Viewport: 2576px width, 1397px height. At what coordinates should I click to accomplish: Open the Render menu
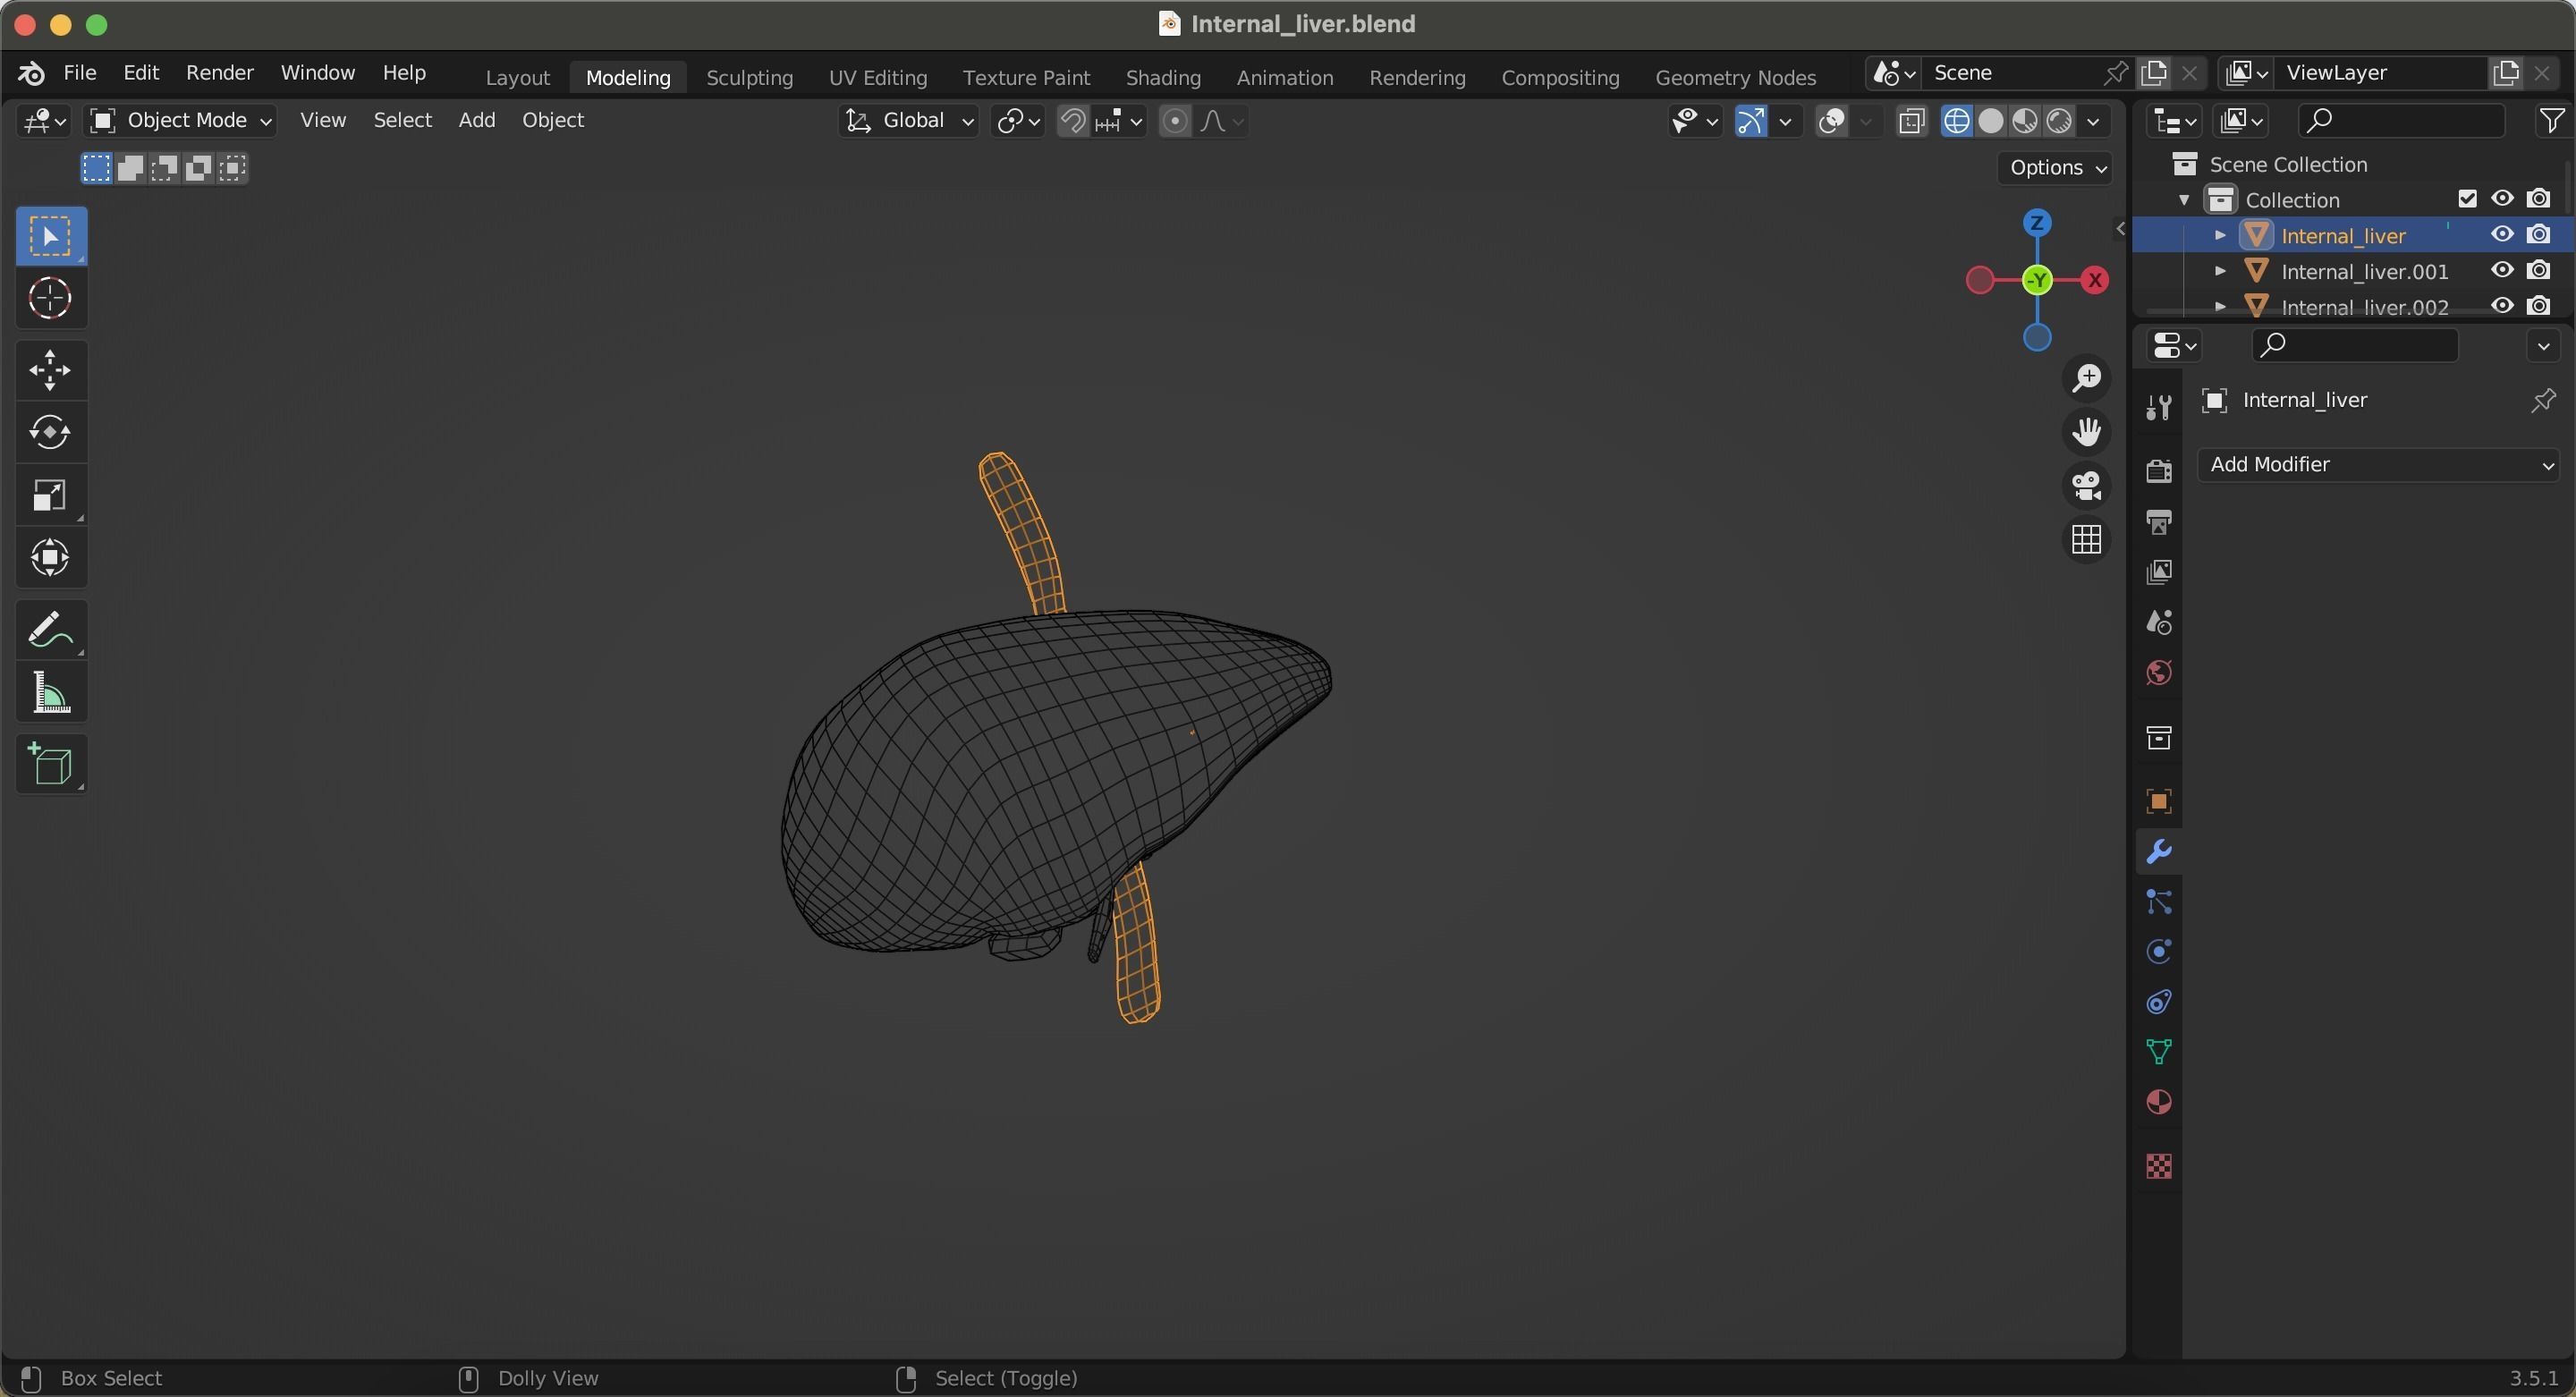(219, 73)
